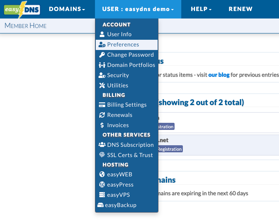The image size is (279, 222).
Task: Open User Info from the account menu
Action: [126, 34]
